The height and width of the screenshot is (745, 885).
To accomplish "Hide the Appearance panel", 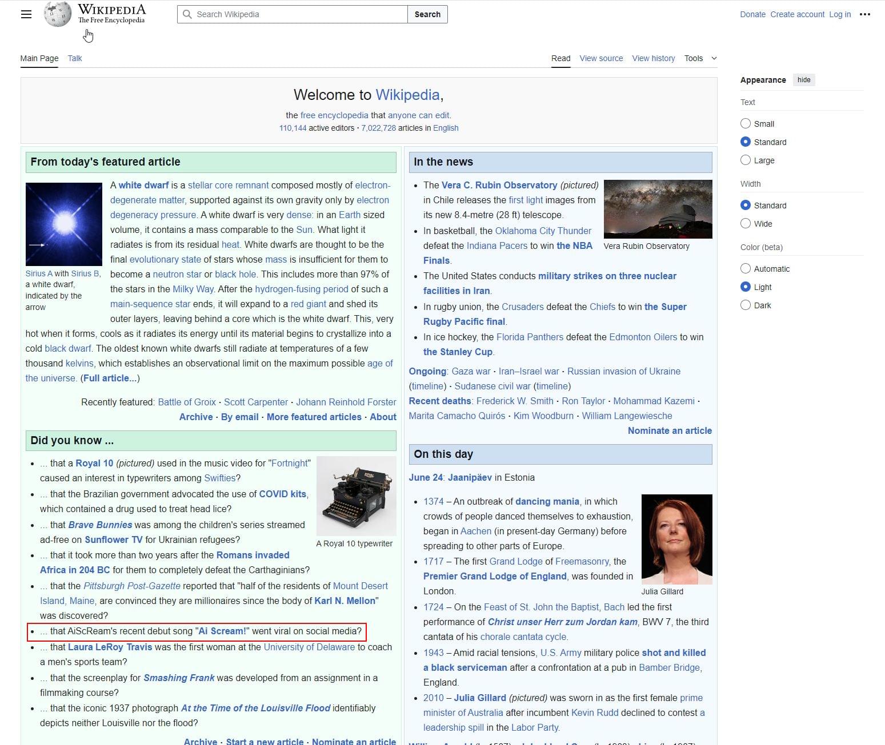I will [804, 80].
